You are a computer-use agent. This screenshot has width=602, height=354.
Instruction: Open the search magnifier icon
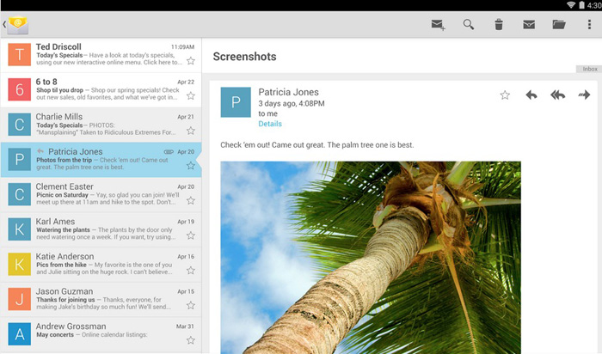[x=469, y=25]
